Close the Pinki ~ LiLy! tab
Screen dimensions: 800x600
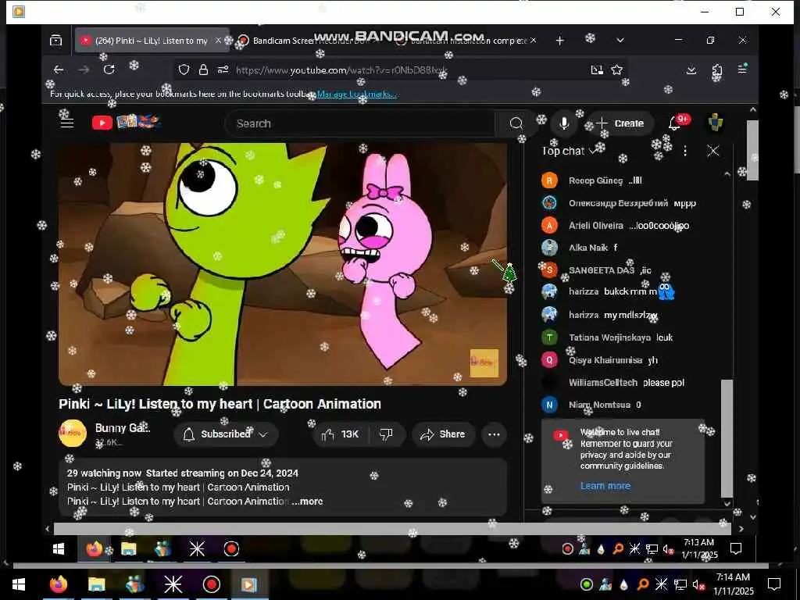pos(219,41)
